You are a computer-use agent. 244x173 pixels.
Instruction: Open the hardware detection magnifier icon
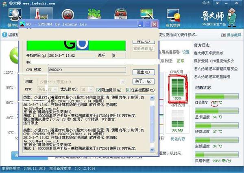(x=15, y=15)
